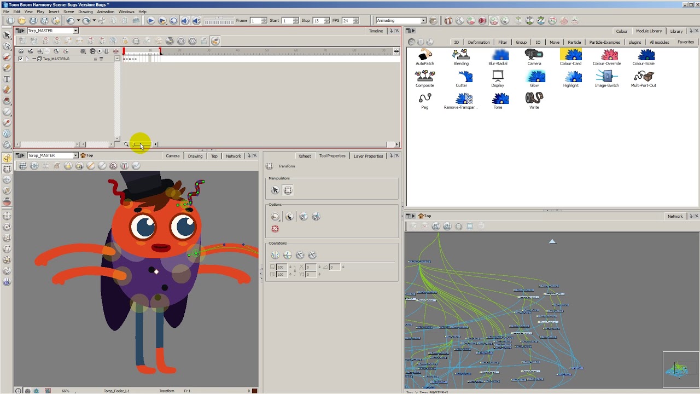Open the Module Library panel view menu button
Screen dimensions: 700x394
tap(410, 31)
